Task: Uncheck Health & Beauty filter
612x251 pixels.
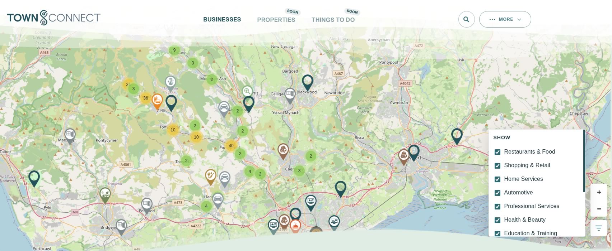Action: [x=497, y=220]
